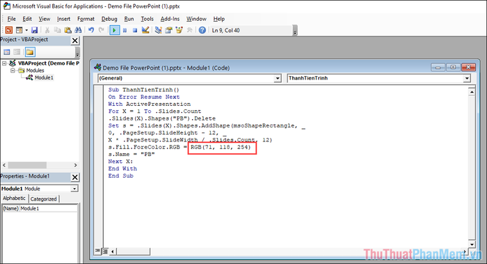Open the Debug menu
487x264 pixels.
[x=109, y=19]
